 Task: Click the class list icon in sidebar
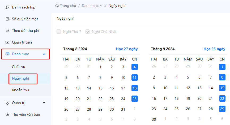[x=7, y=7]
